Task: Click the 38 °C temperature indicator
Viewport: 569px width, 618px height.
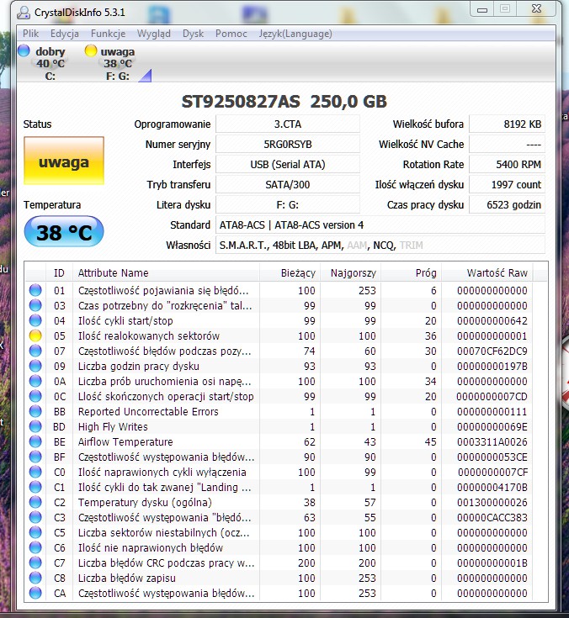Action: 64,232
